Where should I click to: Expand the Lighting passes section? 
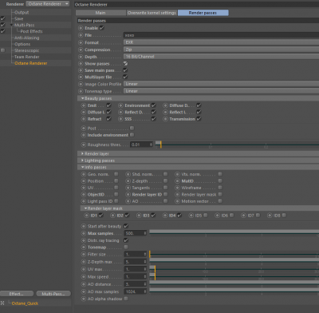click(82, 160)
